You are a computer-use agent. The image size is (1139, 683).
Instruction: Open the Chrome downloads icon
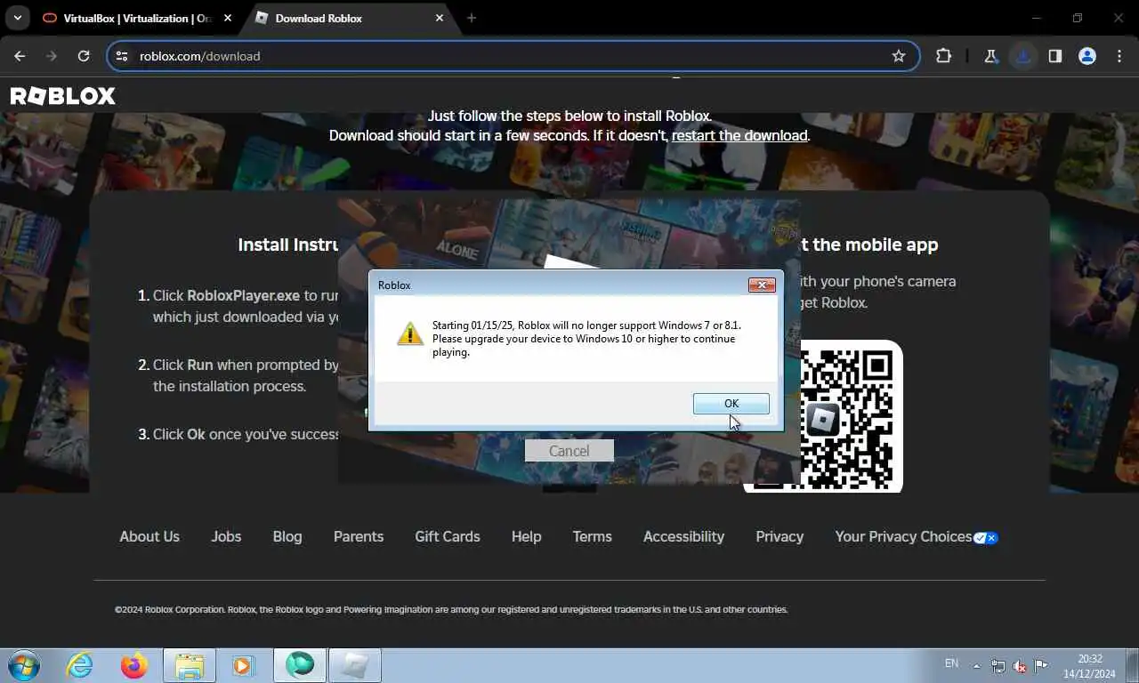1023,56
